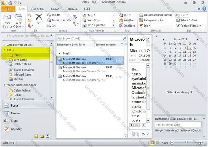Image resolution: width=208 pixels, height=147 pixels.
Task: Switch to the Klasör tab
Action: (55, 9)
